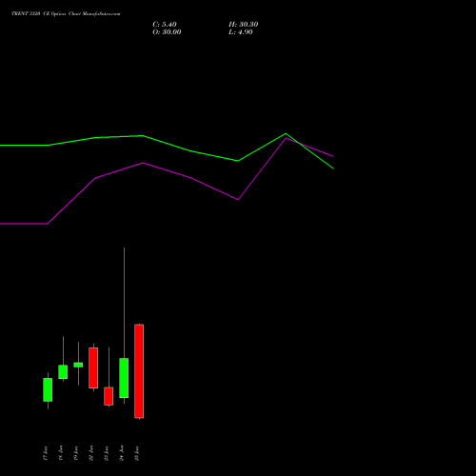Click the tall red 25 Jun candlestick
Screen dimensions: 476x476
point(139,371)
